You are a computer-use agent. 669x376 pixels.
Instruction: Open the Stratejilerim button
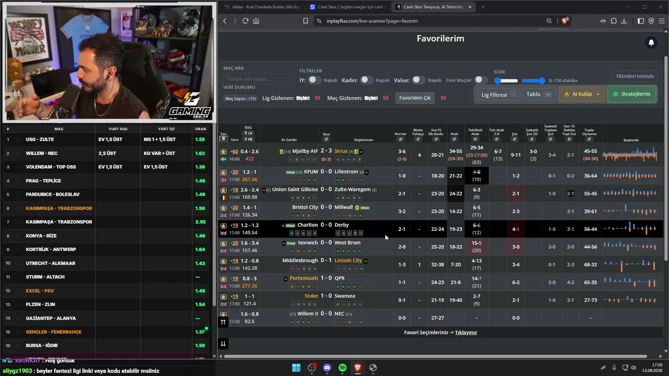(632, 95)
